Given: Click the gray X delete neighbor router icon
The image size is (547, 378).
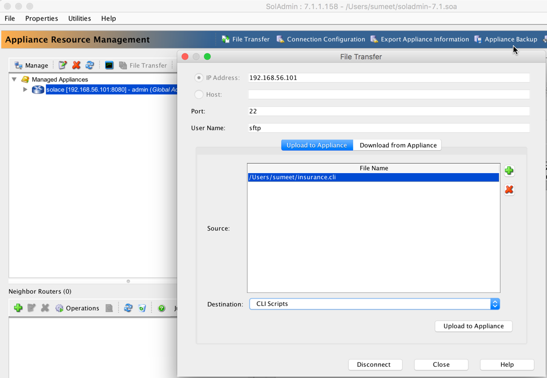Looking at the screenshot, I should pos(45,308).
